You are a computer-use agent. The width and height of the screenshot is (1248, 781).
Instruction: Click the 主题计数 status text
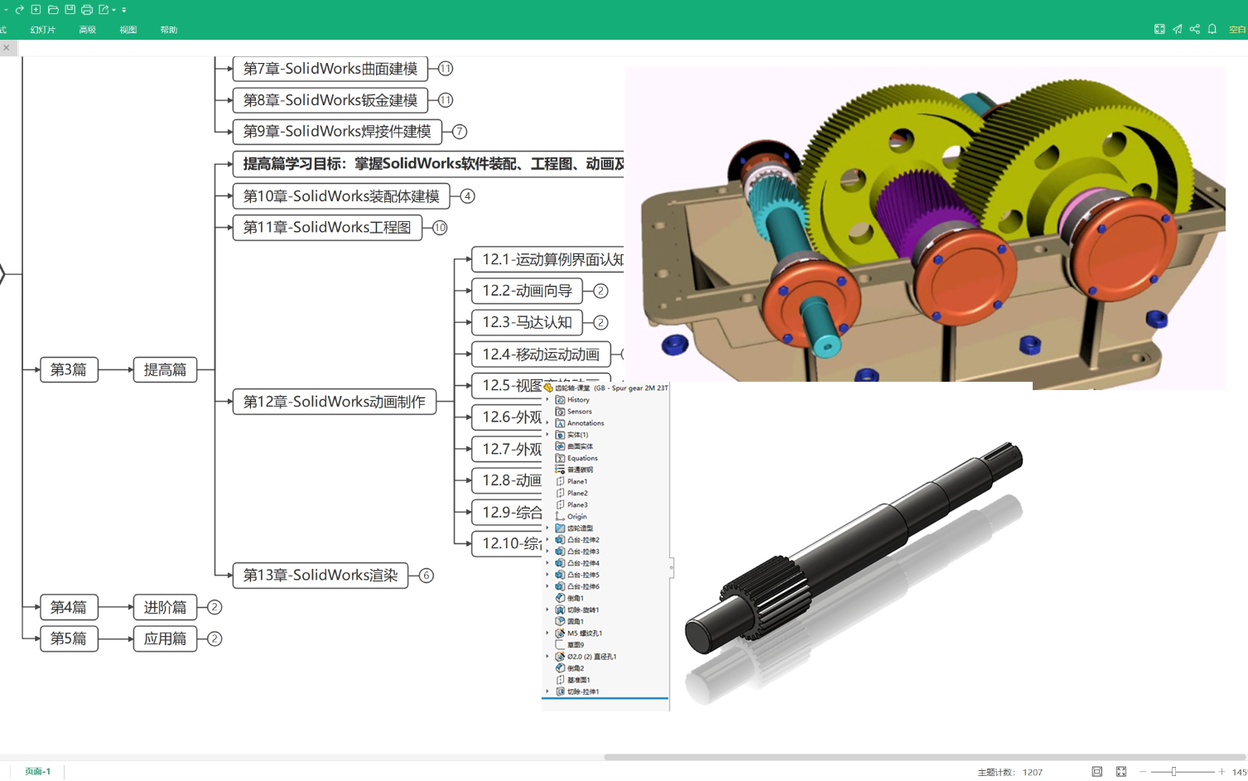(1009, 772)
